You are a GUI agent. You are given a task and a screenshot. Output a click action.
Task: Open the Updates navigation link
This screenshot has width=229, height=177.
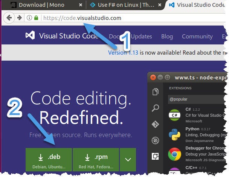coord(142,37)
